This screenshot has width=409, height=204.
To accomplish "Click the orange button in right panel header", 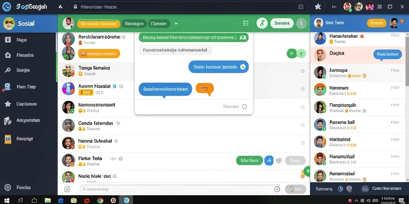I will [x=376, y=23].
